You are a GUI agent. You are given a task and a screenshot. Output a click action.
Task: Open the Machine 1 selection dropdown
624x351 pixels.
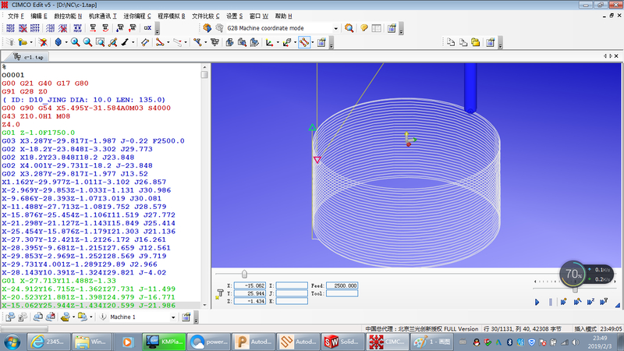(173, 317)
